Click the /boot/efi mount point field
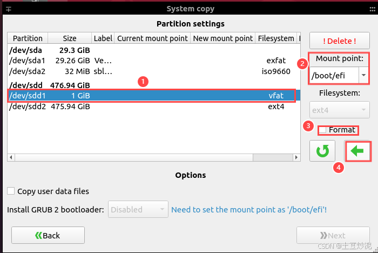 pos(334,75)
